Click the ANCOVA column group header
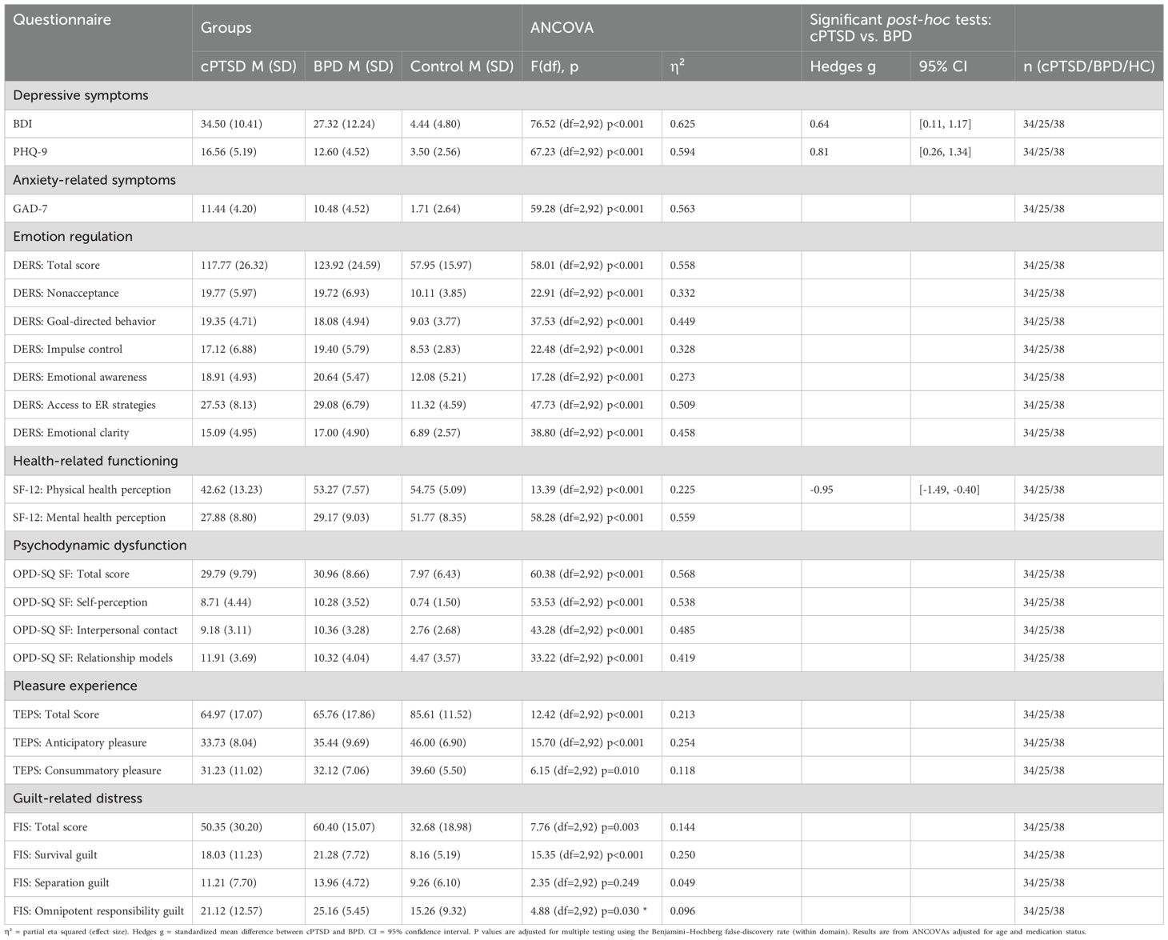 (x=562, y=27)
